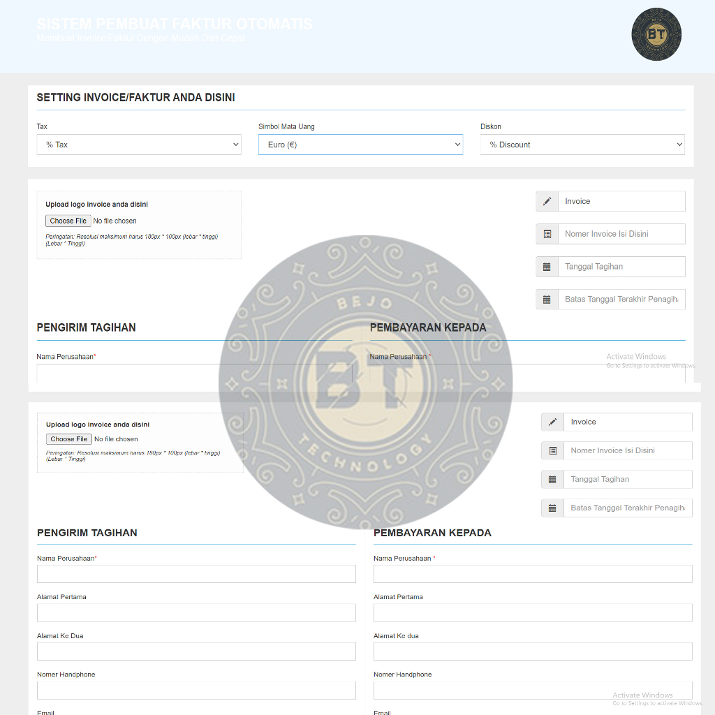Click the second form's Tanggal Tagihan calendar icon
The image size is (715, 715).
[x=552, y=479]
